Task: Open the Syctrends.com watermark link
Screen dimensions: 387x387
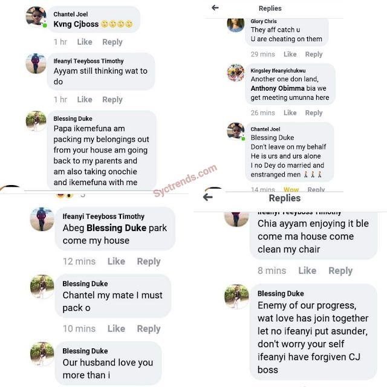Action: click(x=185, y=180)
